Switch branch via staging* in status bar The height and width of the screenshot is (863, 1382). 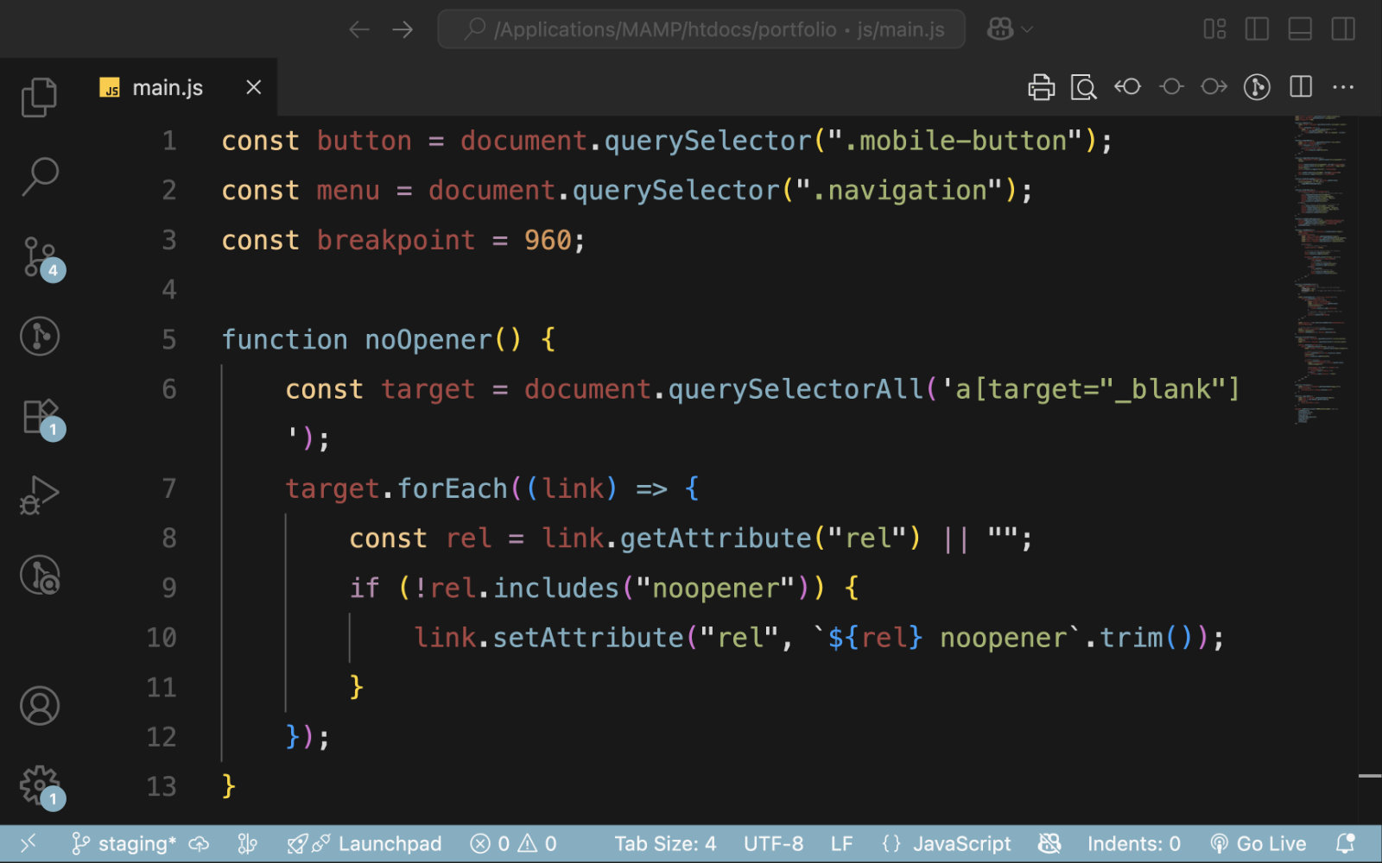click(x=125, y=843)
